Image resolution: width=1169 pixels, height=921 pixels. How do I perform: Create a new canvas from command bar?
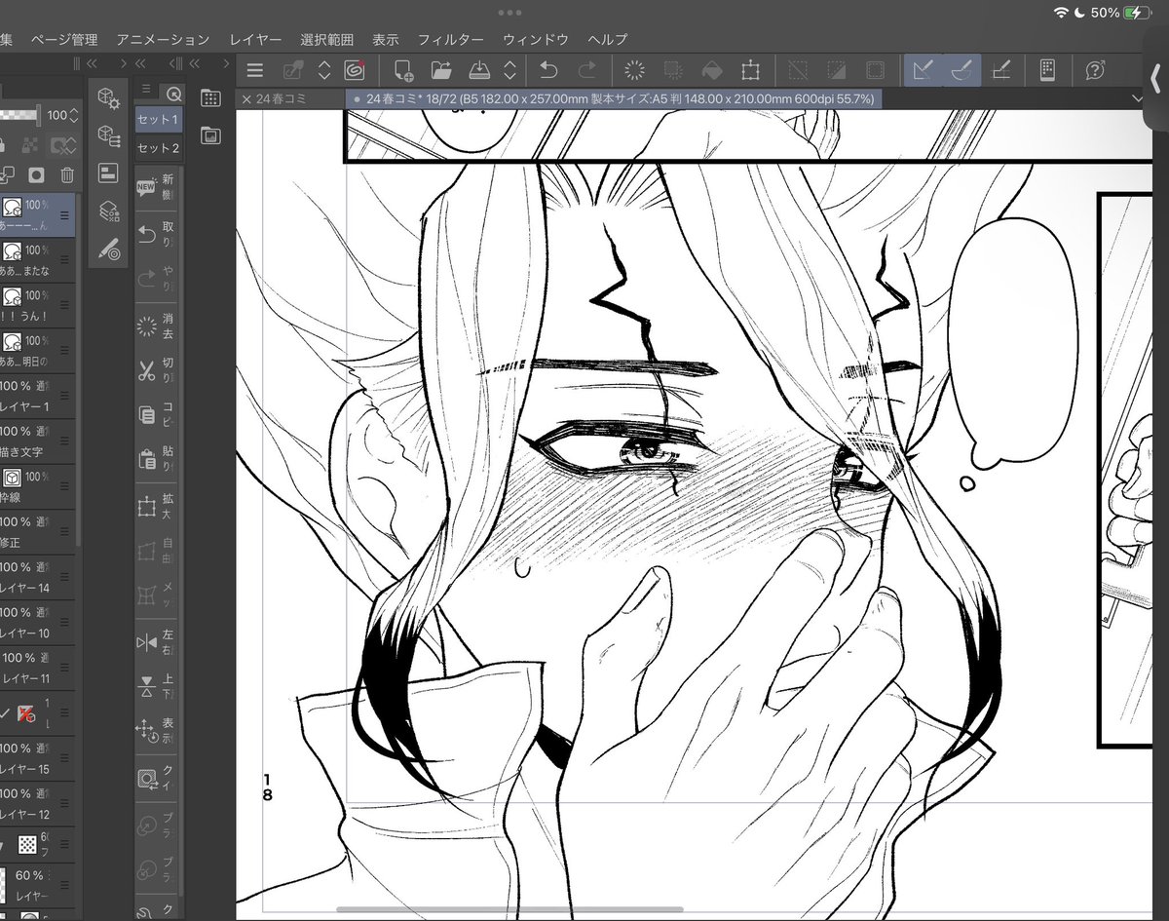[402, 70]
